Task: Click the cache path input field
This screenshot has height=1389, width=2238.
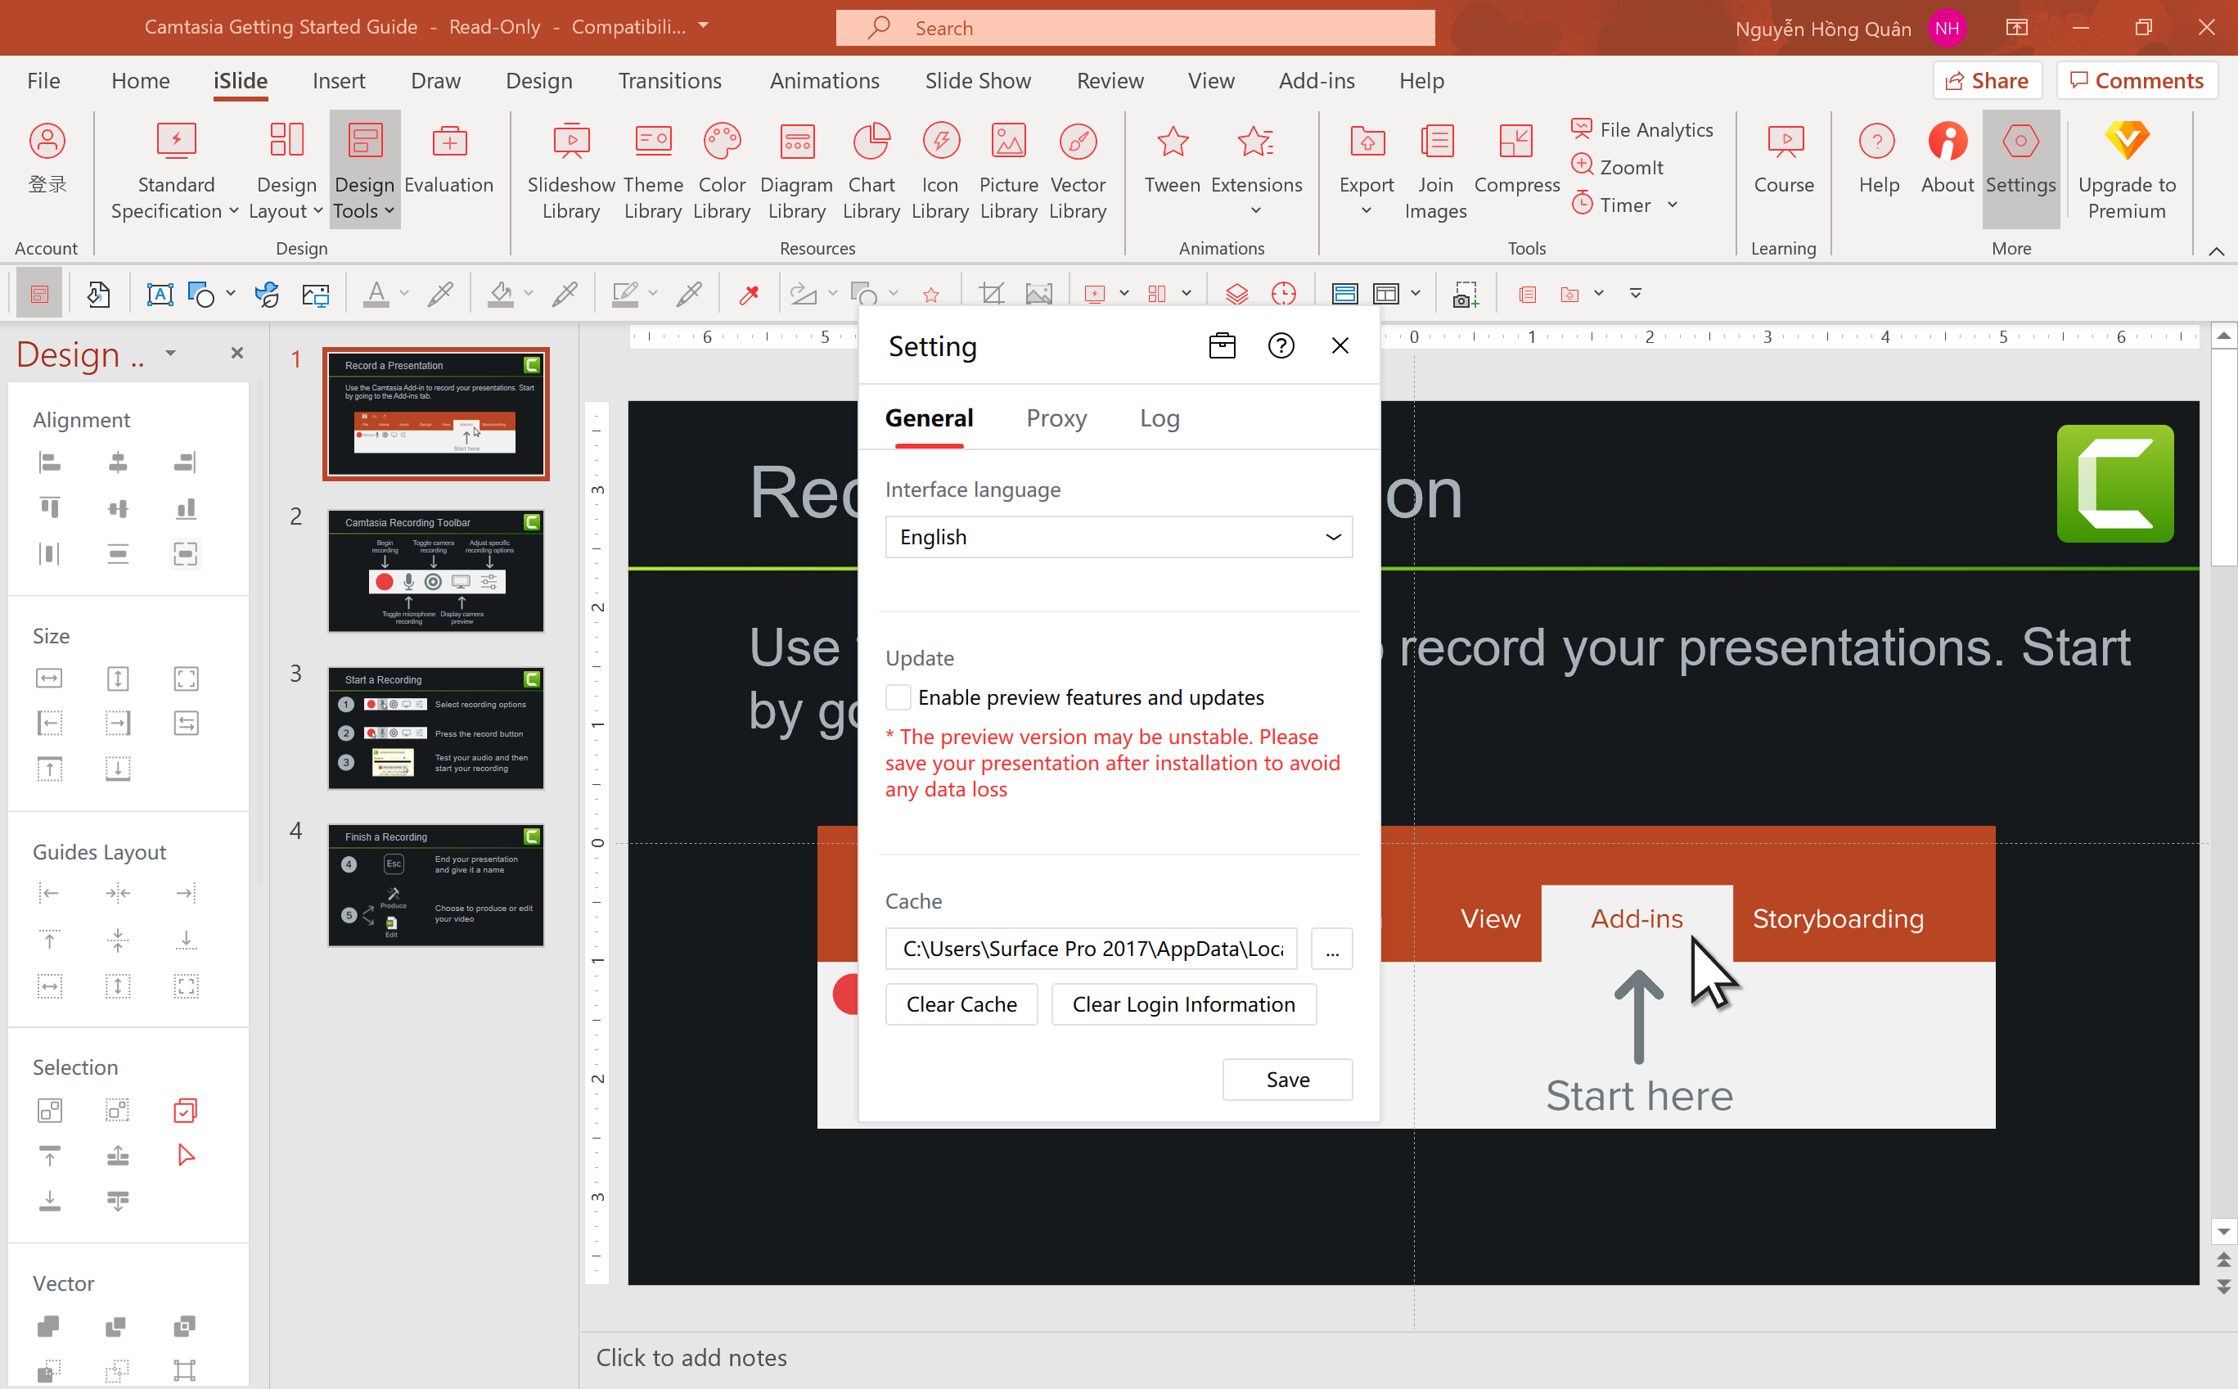Action: [1091, 949]
